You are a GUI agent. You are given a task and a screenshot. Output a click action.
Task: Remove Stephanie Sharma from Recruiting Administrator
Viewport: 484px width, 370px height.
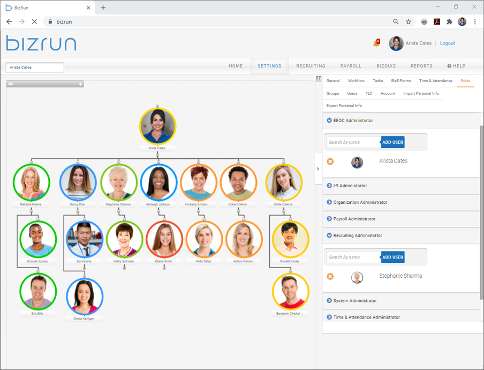point(330,276)
